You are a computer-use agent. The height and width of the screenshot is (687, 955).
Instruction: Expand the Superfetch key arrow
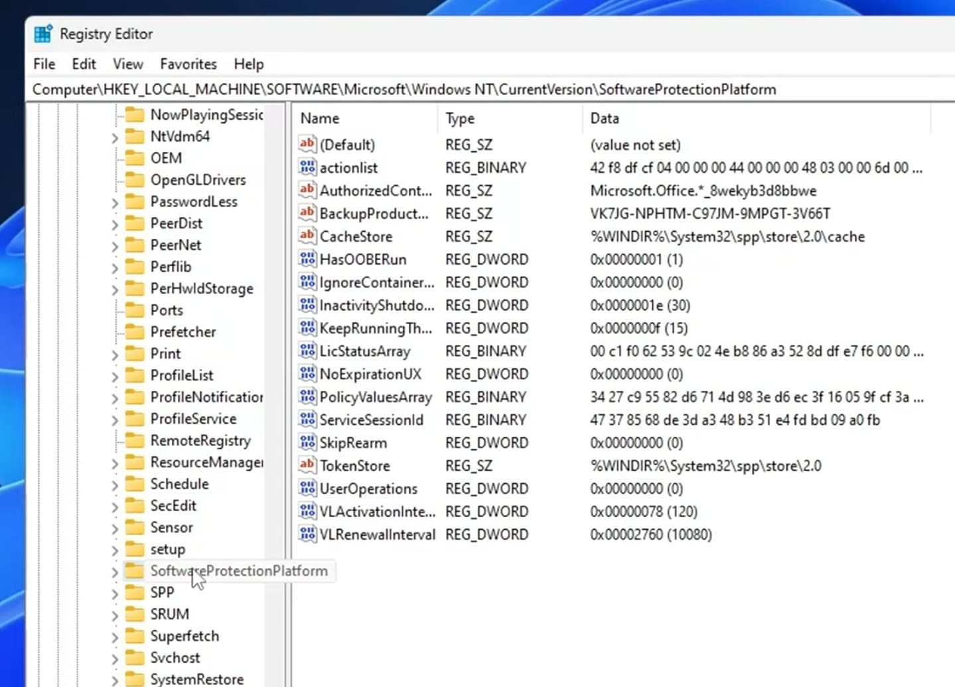click(115, 637)
